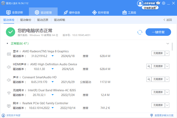Screen dimensions: 177x118
Task: Go to 软件管理 tab
Action: tap(101, 12)
